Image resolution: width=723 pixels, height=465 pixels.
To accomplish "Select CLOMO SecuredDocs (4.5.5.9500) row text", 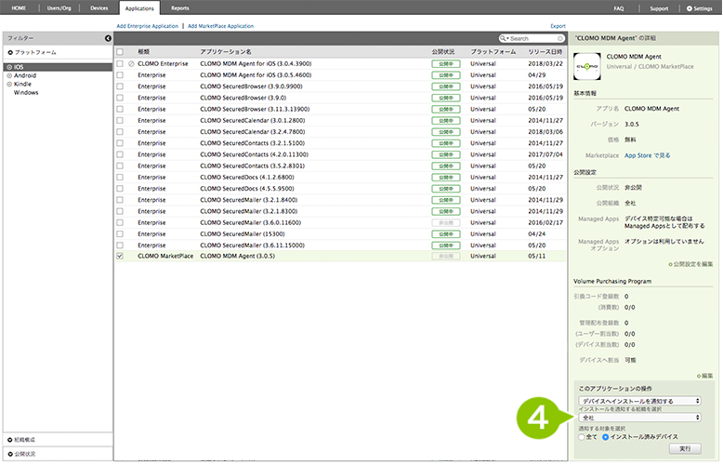I will (246, 189).
